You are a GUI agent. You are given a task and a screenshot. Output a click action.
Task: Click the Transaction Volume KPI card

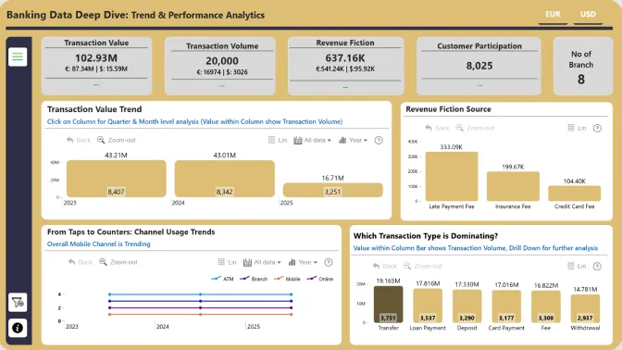[x=222, y=66]
